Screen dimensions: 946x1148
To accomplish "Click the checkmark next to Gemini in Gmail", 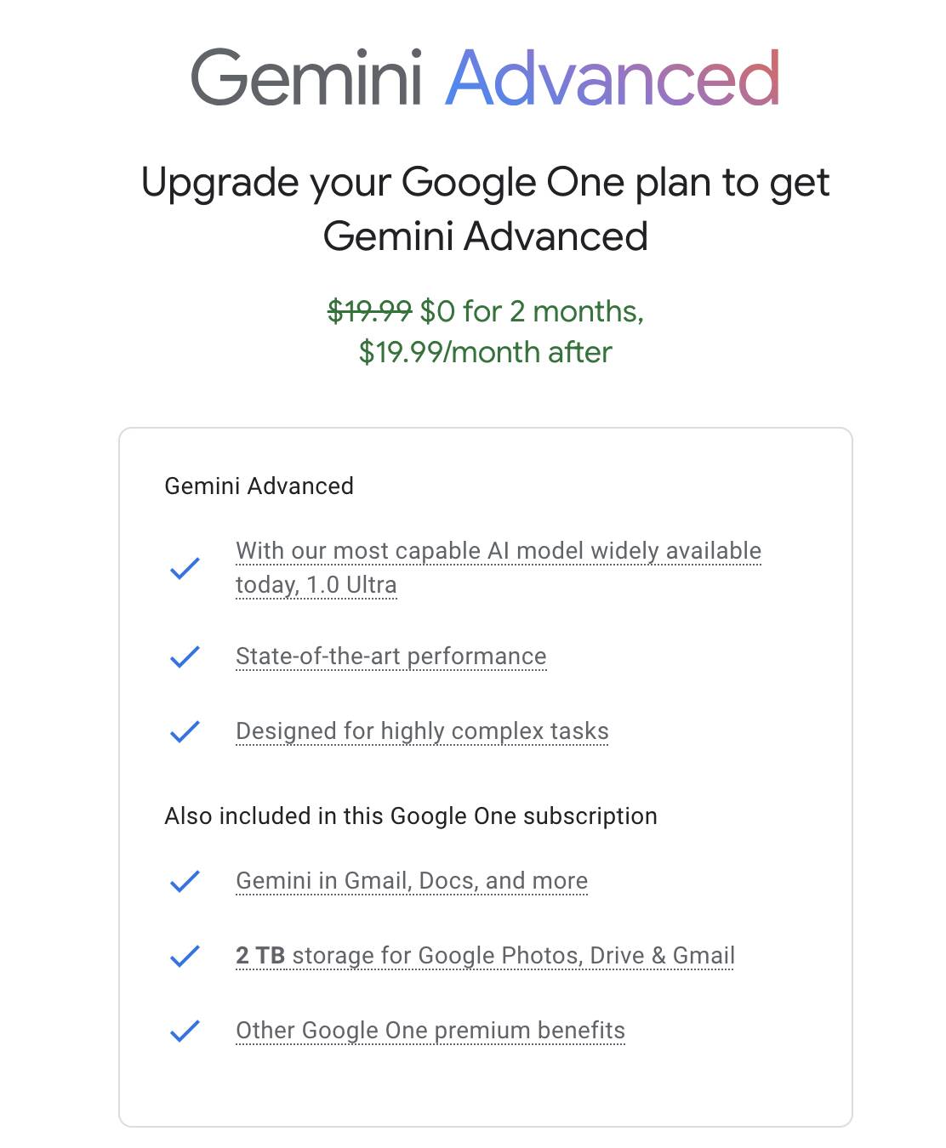I will click(185, 881).
